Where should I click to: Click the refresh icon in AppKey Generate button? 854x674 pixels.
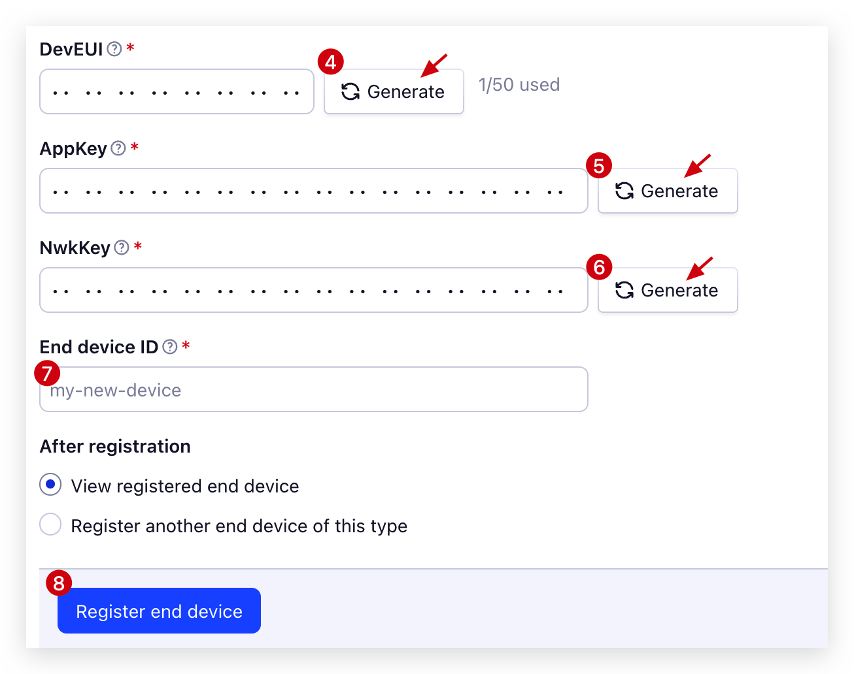click(x=624, y=191)
